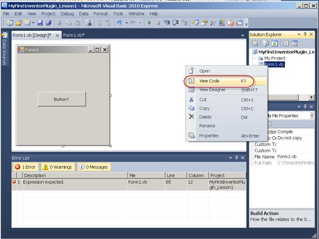The height and width of the screenshot is (239, 319).
Task: Toggle auto-hide pin on Error List panel
Action: pyautogui.click(x=237, y=157)
